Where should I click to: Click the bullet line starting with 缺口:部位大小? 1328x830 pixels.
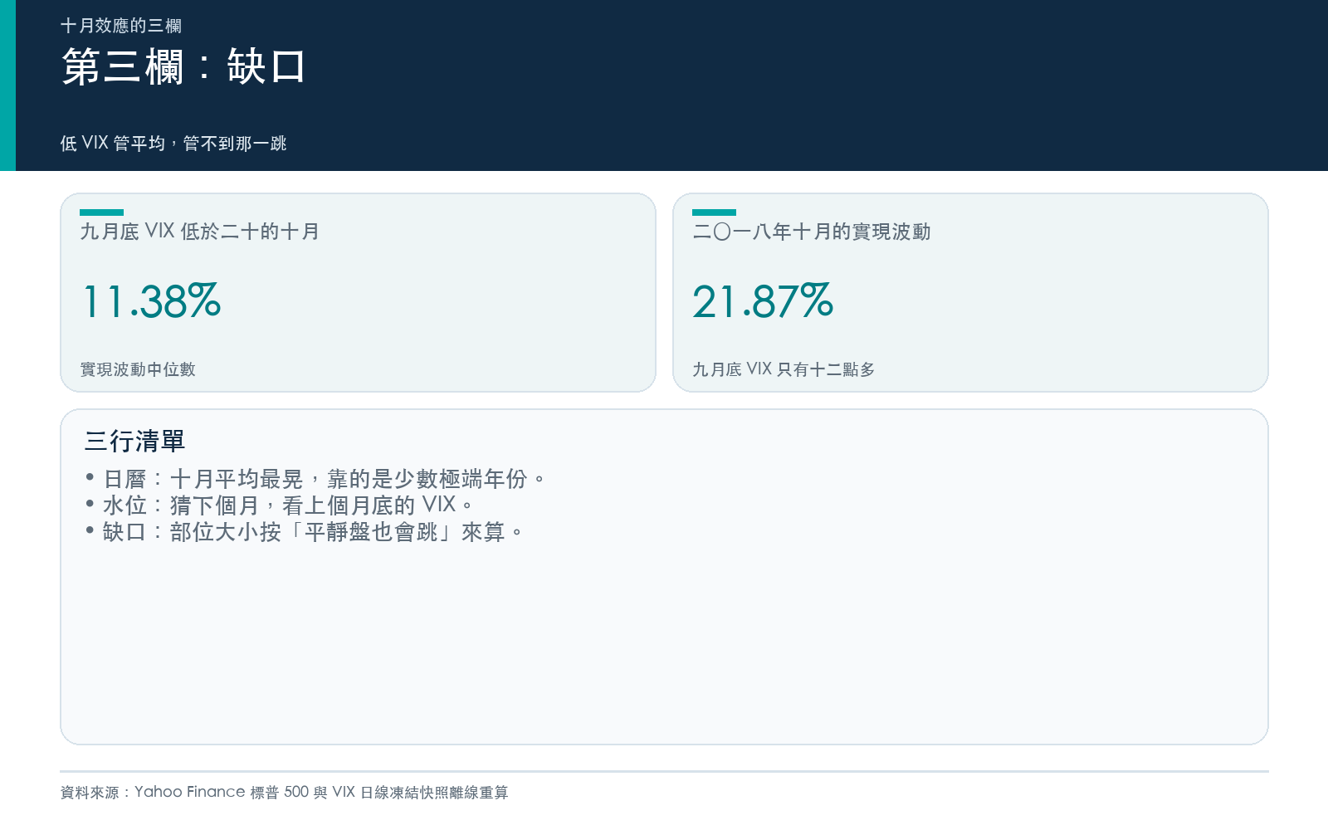[304, 531]
